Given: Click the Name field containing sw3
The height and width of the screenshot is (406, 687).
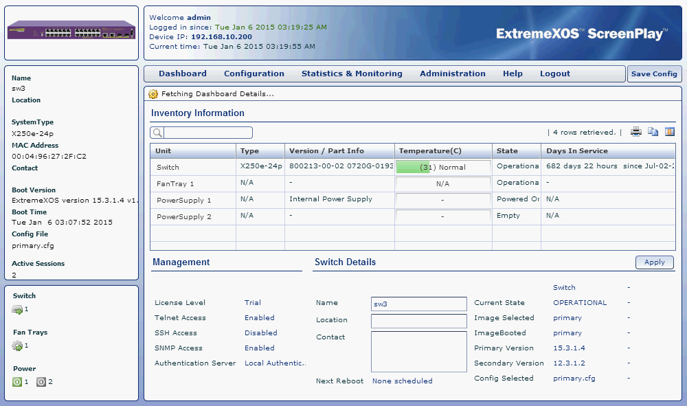Looking at the screenshot, I should [419, 304].
